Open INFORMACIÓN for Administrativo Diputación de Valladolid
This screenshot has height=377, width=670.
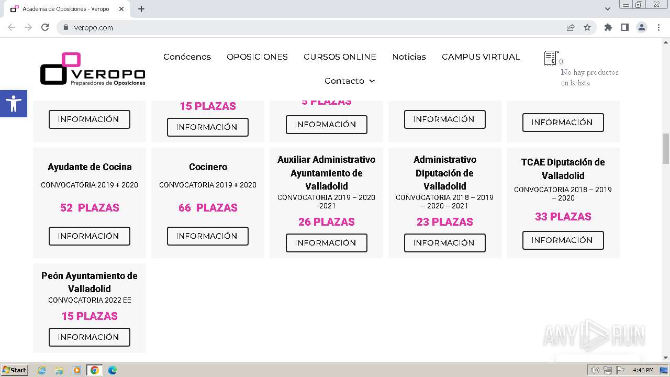[445, 243]
